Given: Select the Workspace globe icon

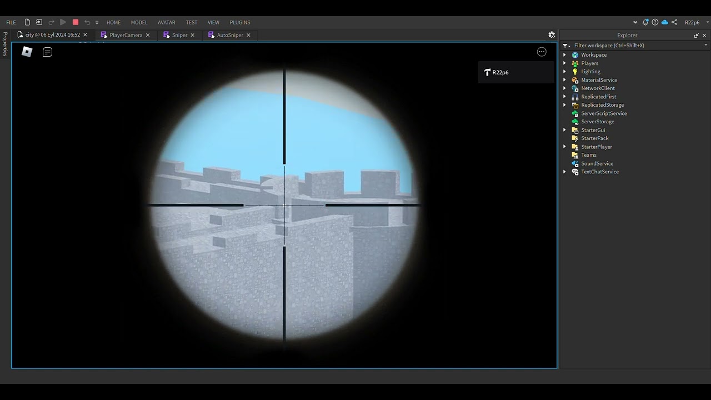Looking at the screenshot, I should coord(575,55).
